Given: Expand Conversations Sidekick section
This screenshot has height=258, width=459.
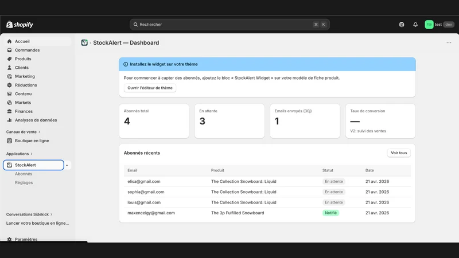Looking at the screenshot, I should [29, 214].
